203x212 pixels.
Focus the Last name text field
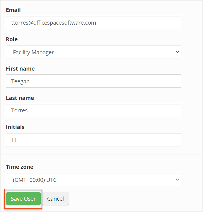coord(93,110)
